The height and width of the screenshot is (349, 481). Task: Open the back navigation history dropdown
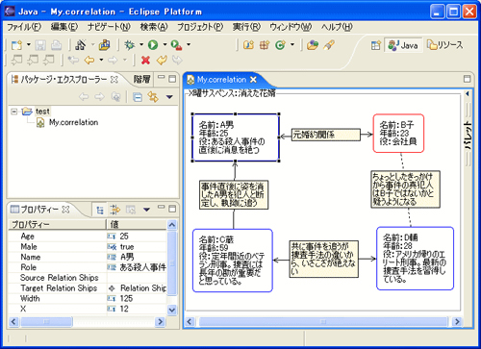click(101, 60)
